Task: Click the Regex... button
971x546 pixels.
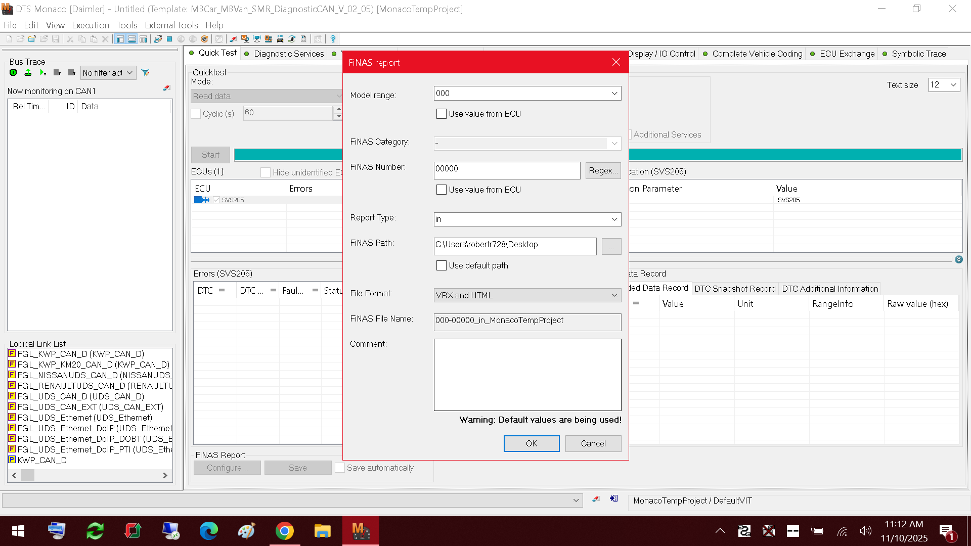Action: tap(603, 171)
